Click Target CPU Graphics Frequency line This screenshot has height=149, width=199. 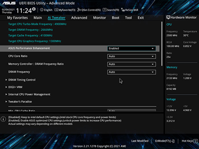35,41
